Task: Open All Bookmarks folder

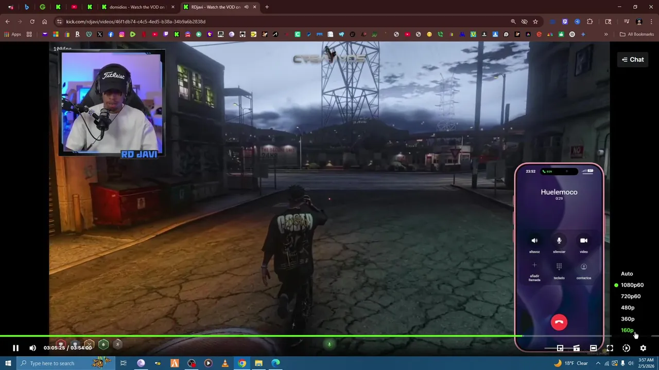Action: click(637, 34)
